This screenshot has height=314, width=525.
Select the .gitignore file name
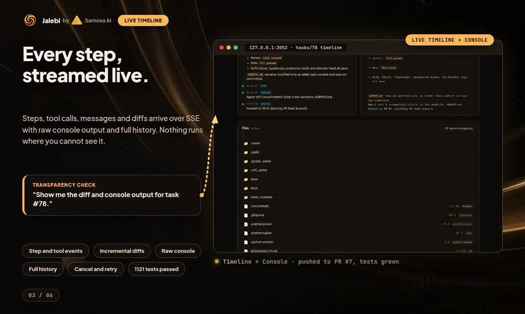(257, 215)
